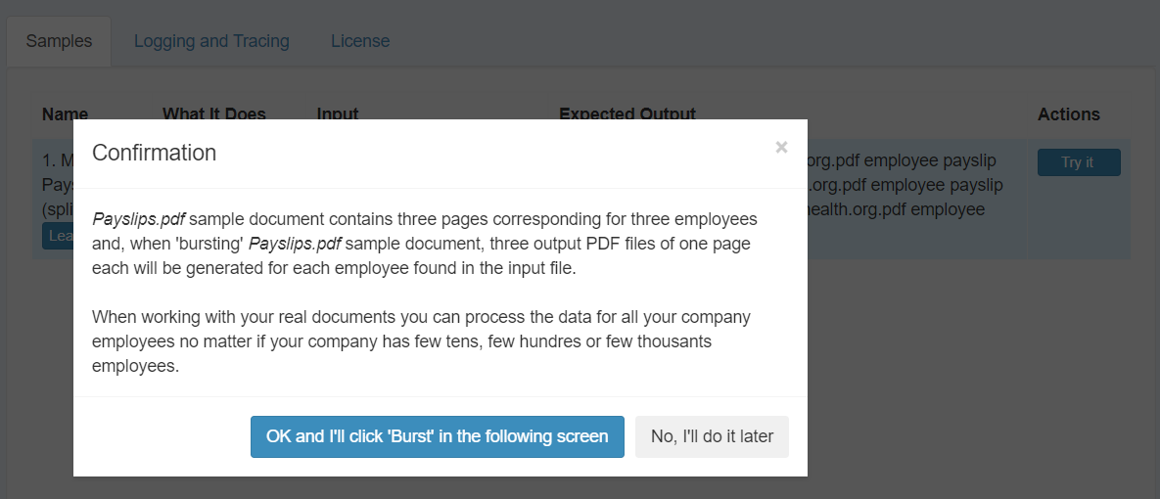The image size is (1160, 499).
Task: Click the Actions column header
Action: 1069,114
